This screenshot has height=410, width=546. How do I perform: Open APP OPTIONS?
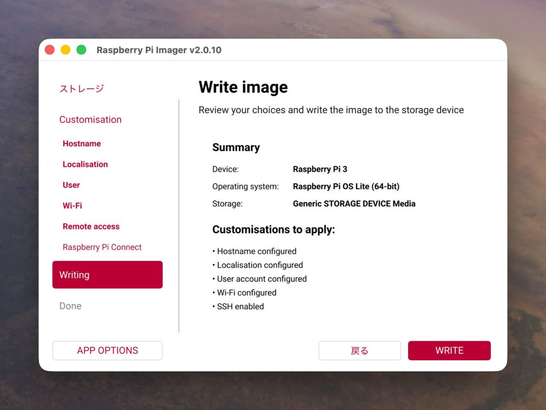click(107, 350)
